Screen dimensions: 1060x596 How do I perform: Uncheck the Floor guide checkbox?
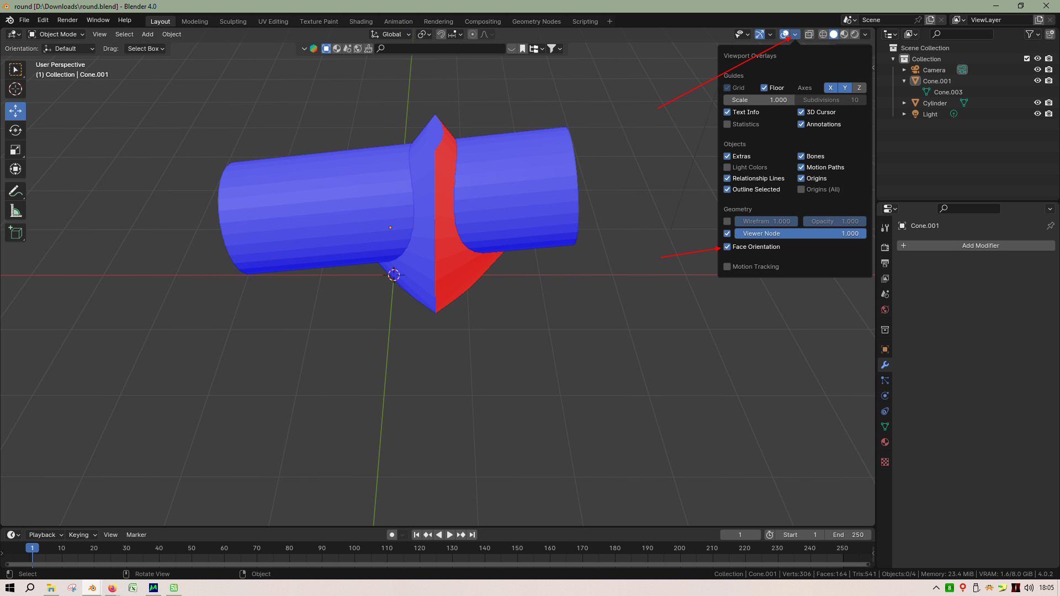764,88
